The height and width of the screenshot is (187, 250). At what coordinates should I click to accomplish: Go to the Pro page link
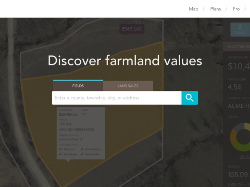point(236,9)
